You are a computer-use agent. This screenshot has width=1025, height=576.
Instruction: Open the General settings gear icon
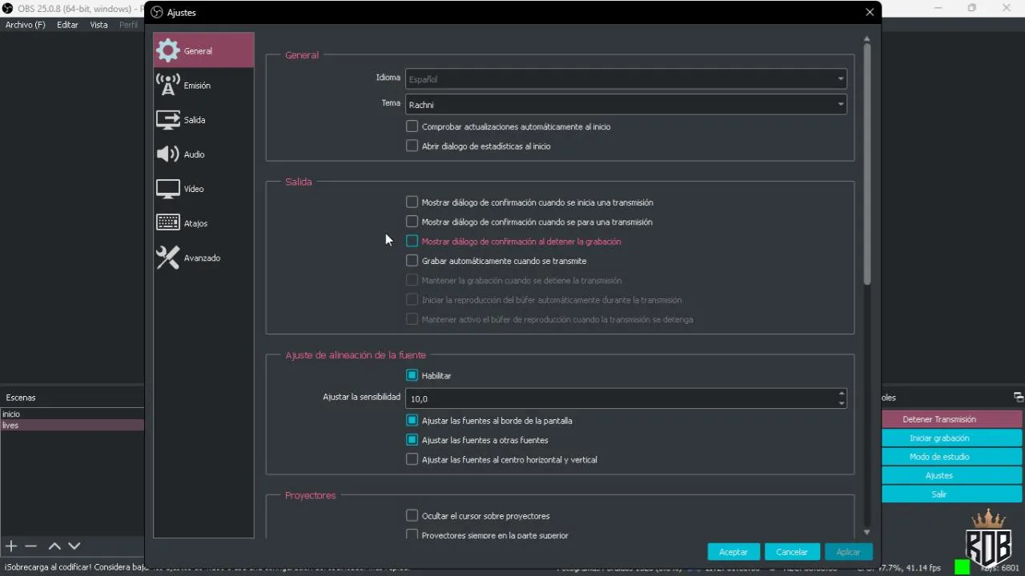tap(168, 50)
